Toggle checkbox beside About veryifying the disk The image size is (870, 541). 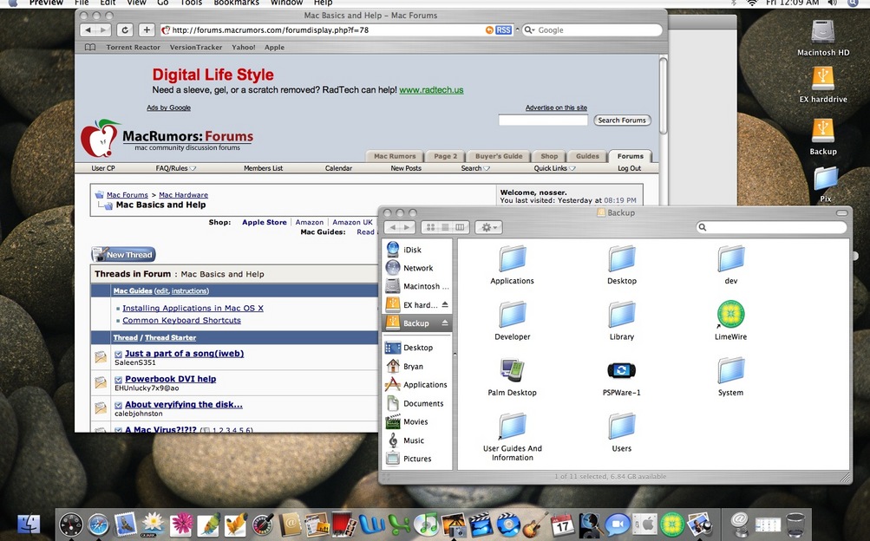click(118, 405)
